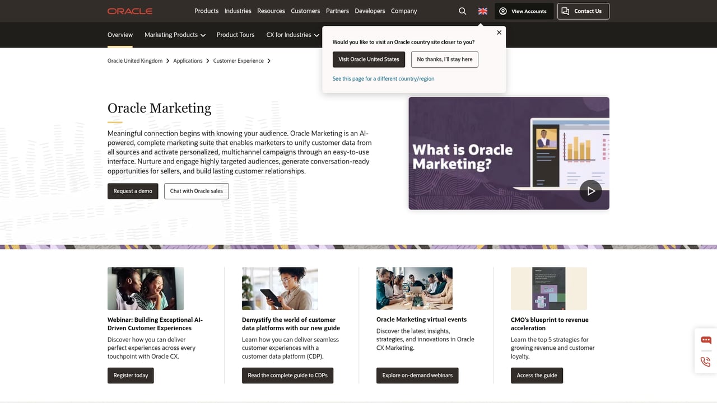The height and width of the screenshot is (403, 717).
Task: Open the Product Tours section
Action: pos(235,34)
